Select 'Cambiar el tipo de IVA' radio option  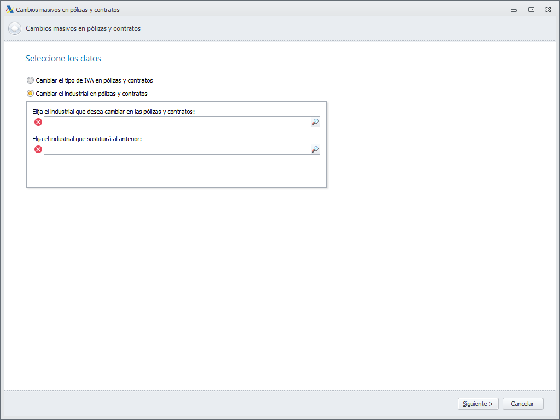31,80
